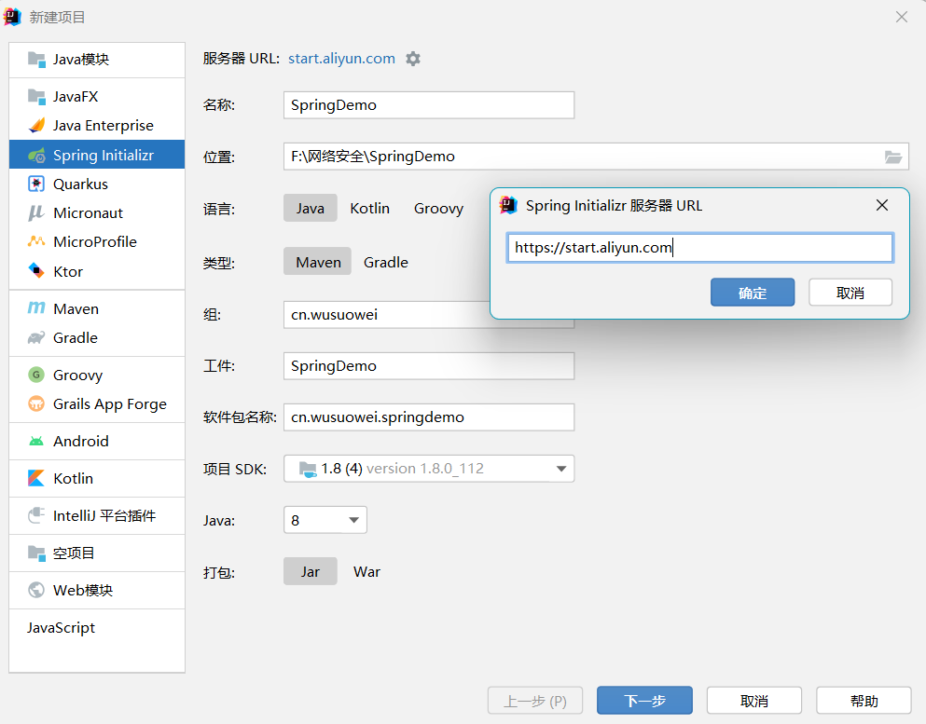Click the Micronaut mu icon
Screen dimensions: 926x724
[x=36, y=212]
